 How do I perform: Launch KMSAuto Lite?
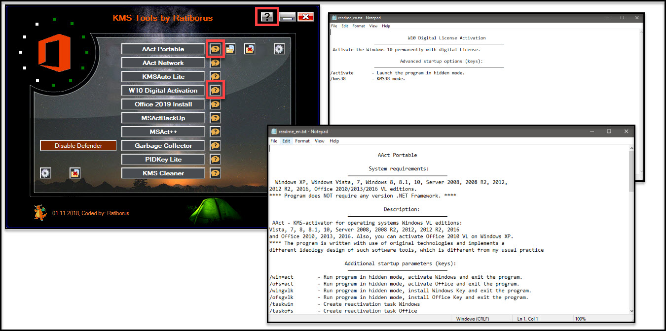[x=163, y=76]
